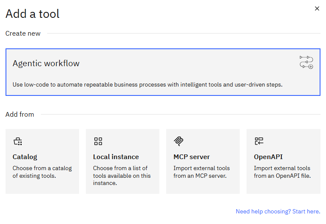Select the Agentic workflow title

click(x=46, y=64)
